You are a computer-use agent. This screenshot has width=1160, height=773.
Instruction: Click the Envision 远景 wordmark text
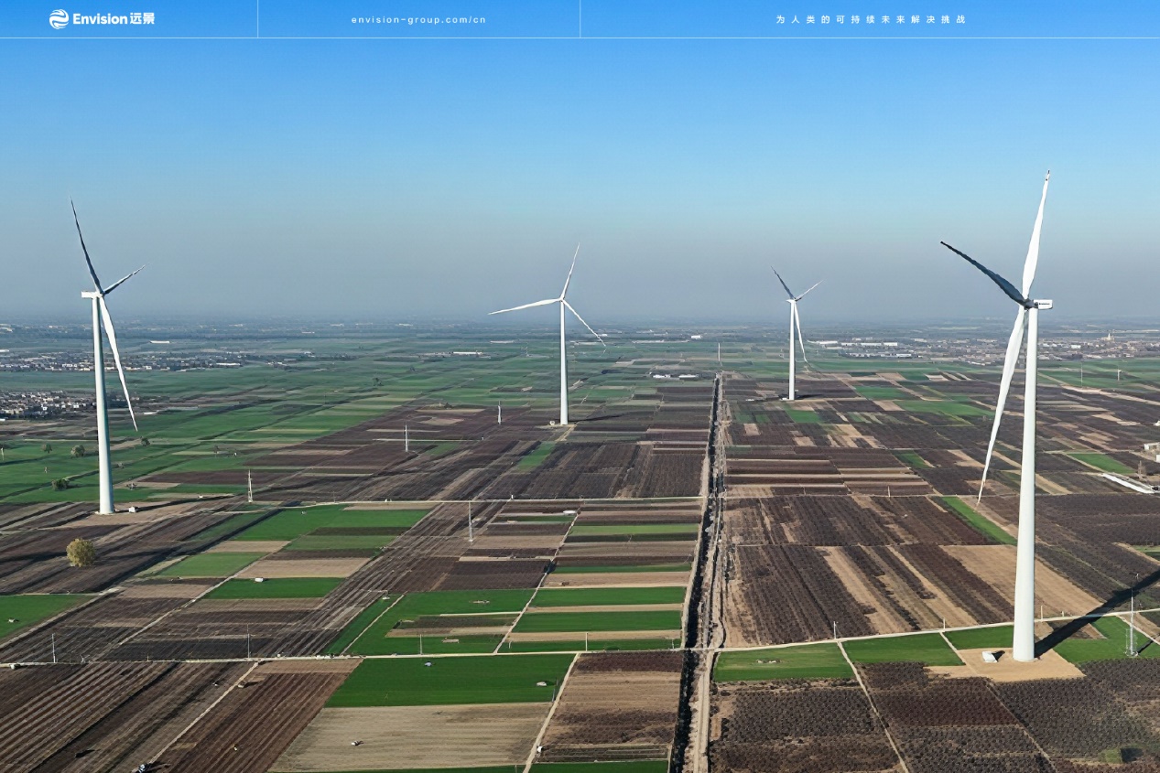coord(114,18)
